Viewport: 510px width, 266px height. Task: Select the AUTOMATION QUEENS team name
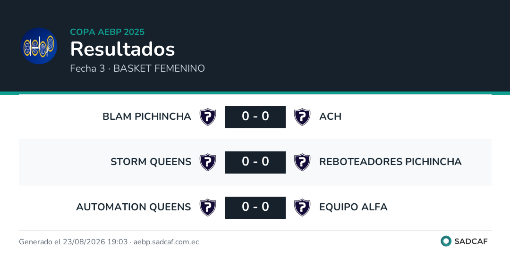[134, 207]
